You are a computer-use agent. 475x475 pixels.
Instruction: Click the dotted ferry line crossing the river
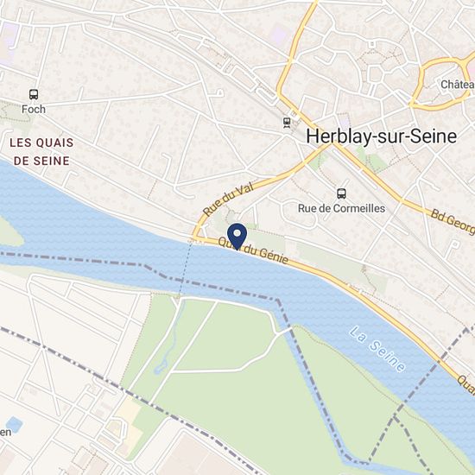pos(185,269)
